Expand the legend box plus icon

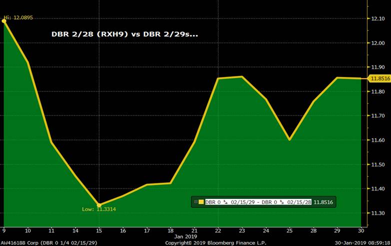point(195,202)
